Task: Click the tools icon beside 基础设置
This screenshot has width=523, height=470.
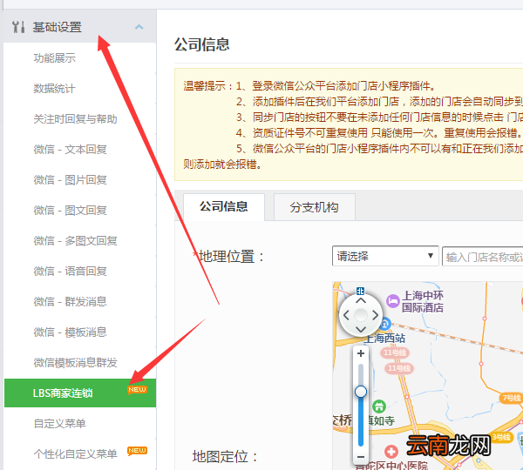Action: [18, 27]
